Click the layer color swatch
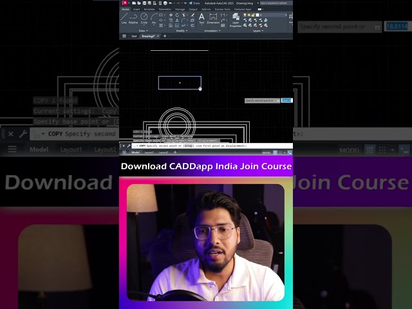 point(257,15)
